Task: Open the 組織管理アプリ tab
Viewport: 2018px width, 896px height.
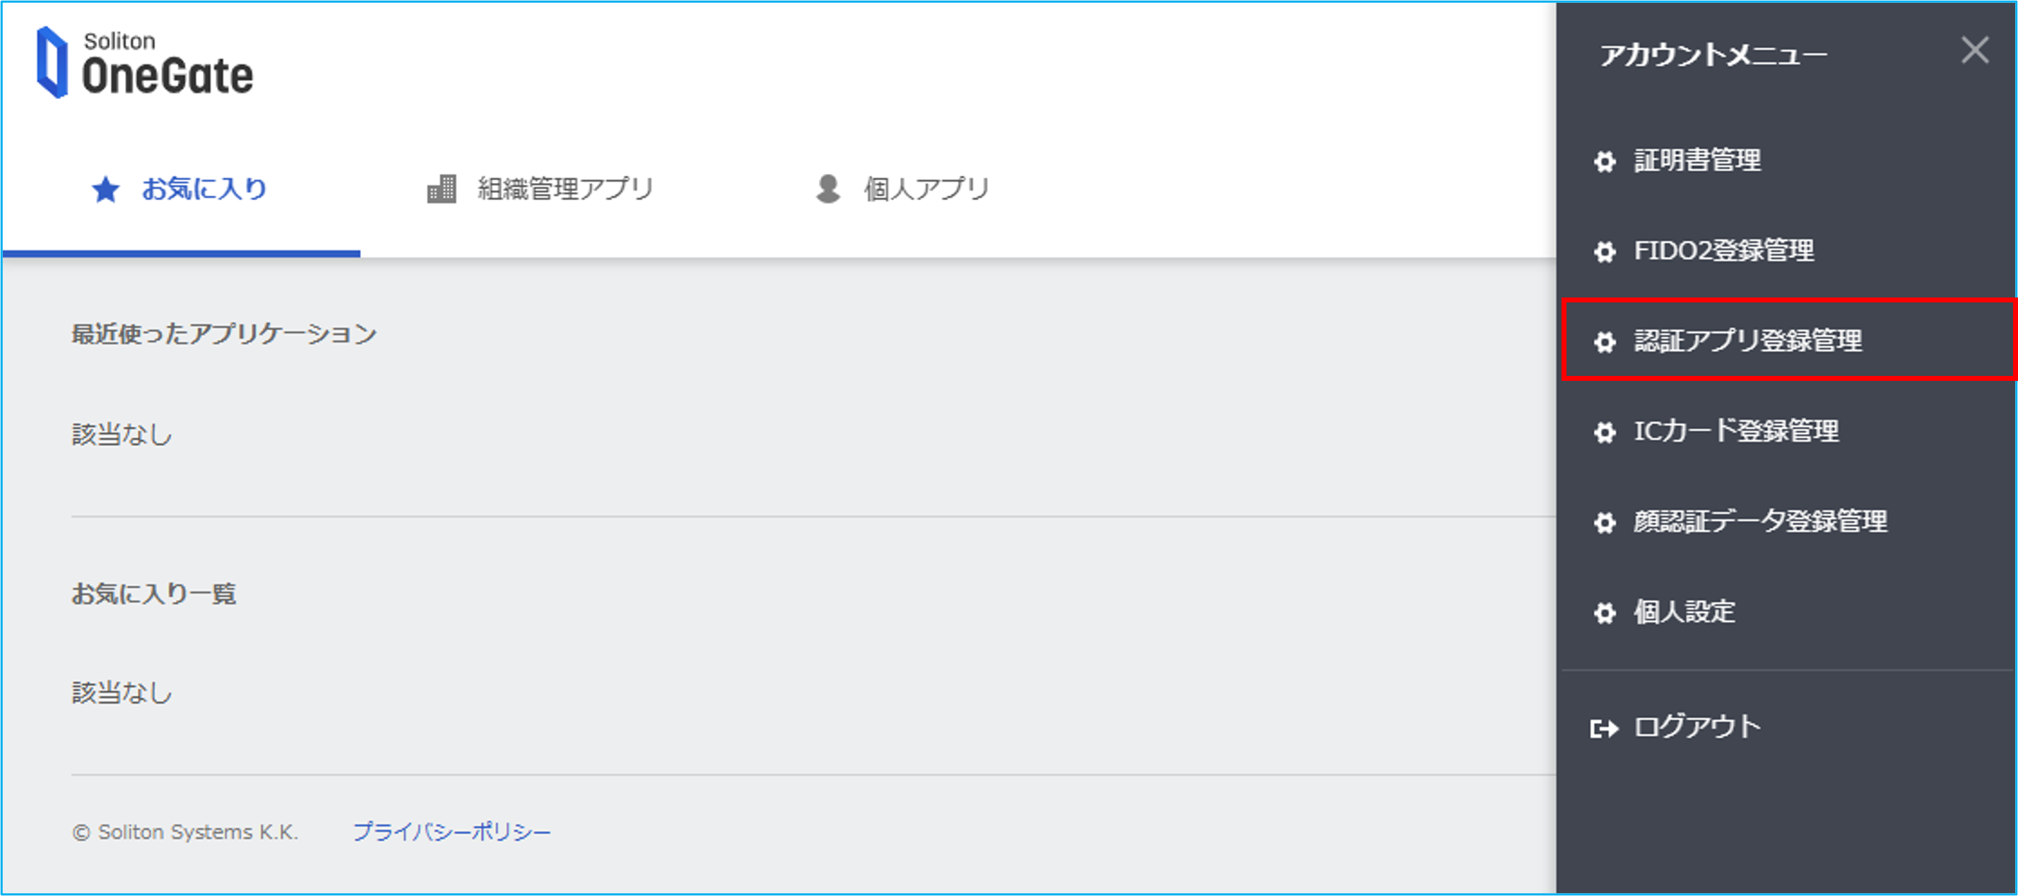Action: [541, 189]
